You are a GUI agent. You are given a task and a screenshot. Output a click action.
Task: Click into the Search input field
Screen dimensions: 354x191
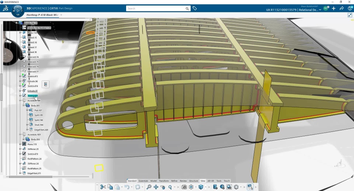click(x=156, y=8)
